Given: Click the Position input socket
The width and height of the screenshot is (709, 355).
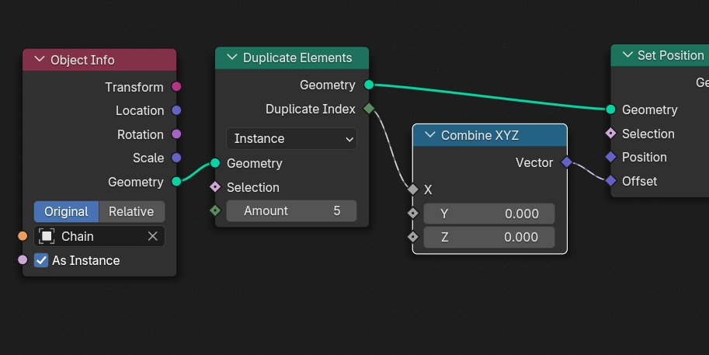Looking at the screenshot, I should [610, 157].
